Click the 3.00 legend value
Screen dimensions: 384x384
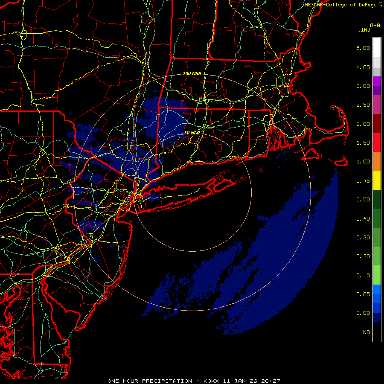pyautogui.click(x=363, y=86)
